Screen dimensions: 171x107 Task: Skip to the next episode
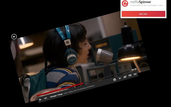point(120,78)
